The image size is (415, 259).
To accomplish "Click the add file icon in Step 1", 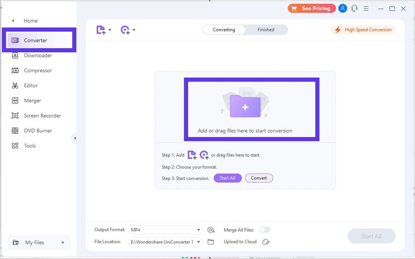I will 192,155.
